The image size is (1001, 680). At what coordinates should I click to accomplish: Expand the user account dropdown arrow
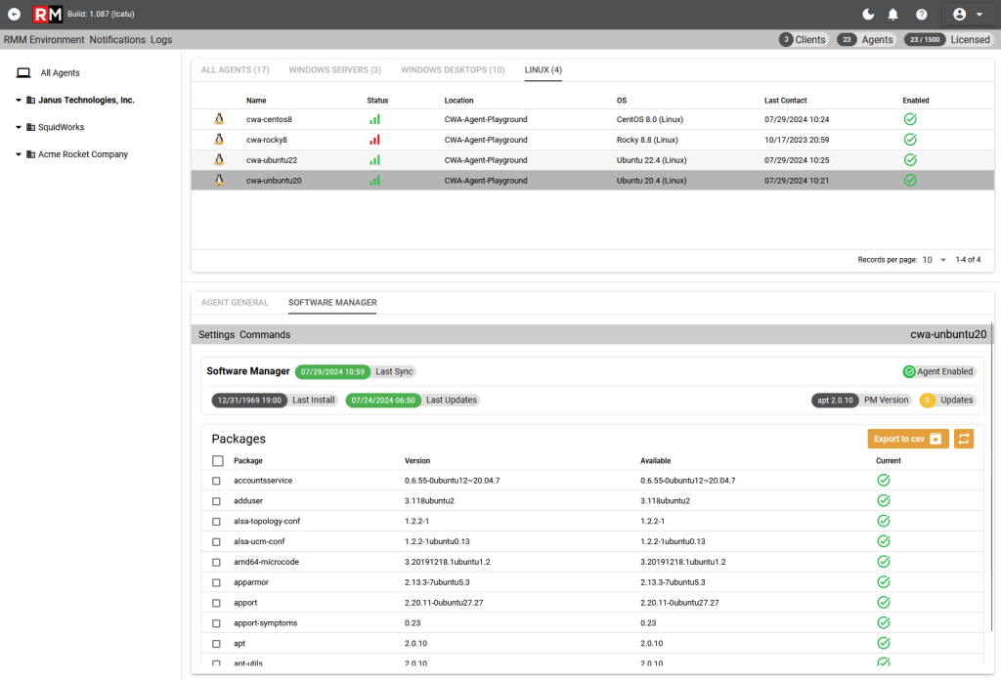click(x=979, y=14)
